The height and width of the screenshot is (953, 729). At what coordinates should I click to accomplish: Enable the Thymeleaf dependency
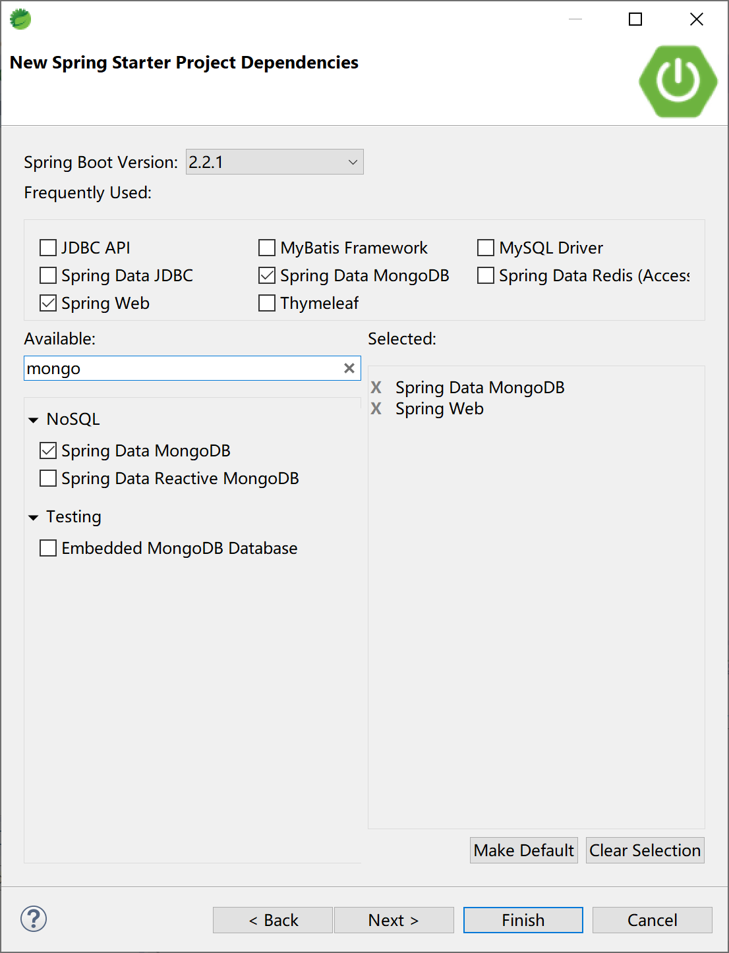pyautogui.click(x=267, y=303)
